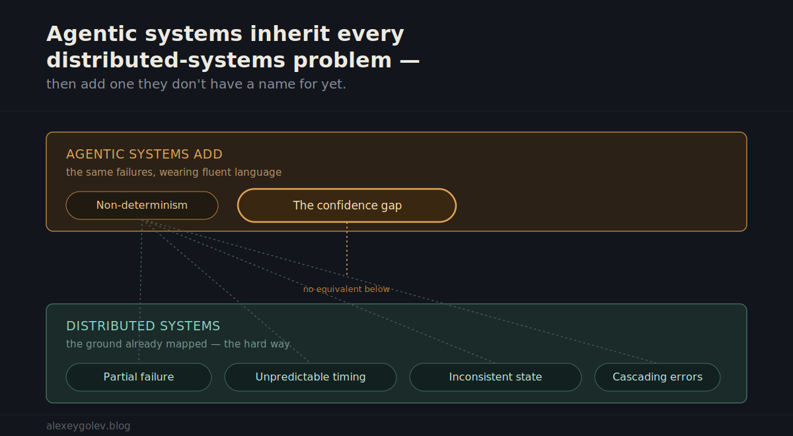Click the dotted connector above Partial failure
793x436 pixels.
(140, 291)
